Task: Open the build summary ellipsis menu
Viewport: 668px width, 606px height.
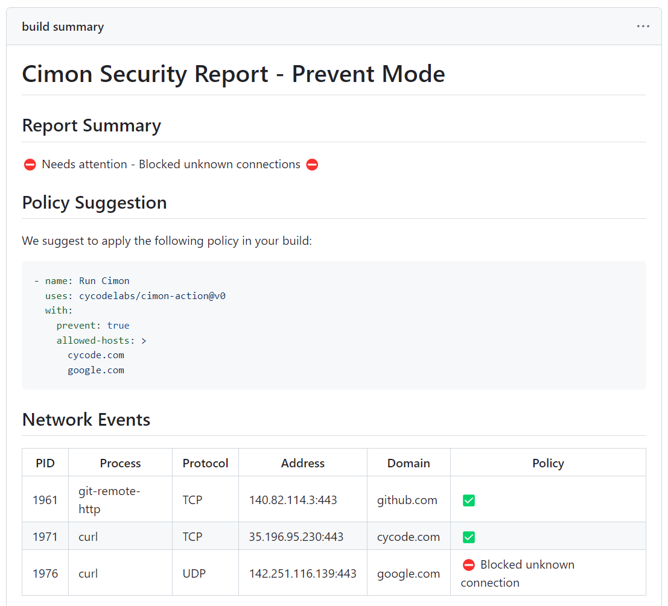Action: (643, 27)
